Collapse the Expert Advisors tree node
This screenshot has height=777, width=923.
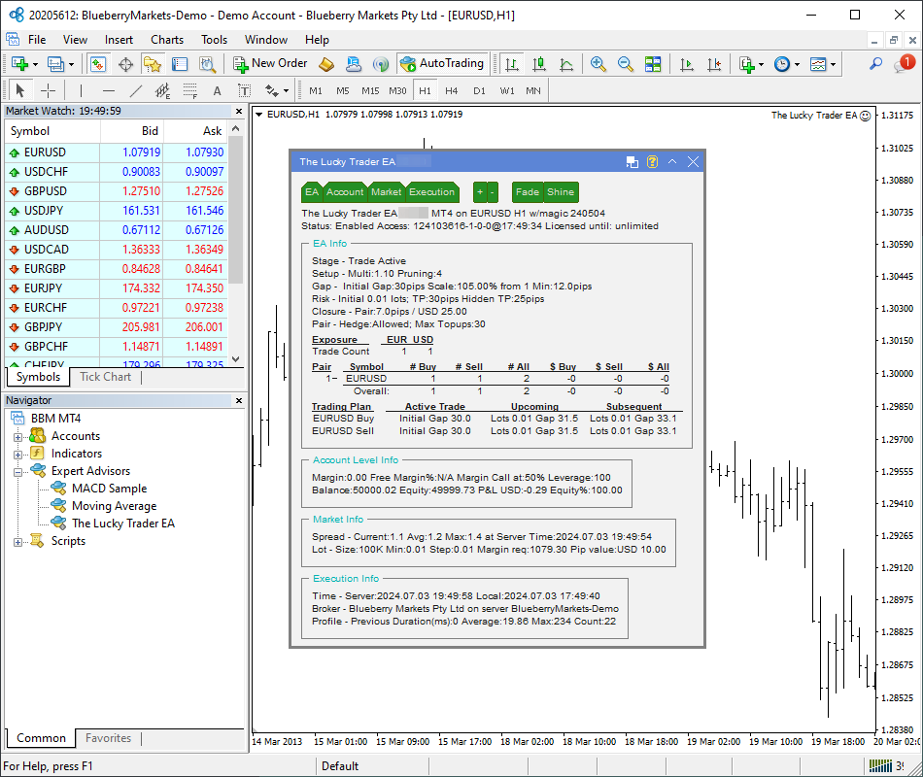point(17,472)
